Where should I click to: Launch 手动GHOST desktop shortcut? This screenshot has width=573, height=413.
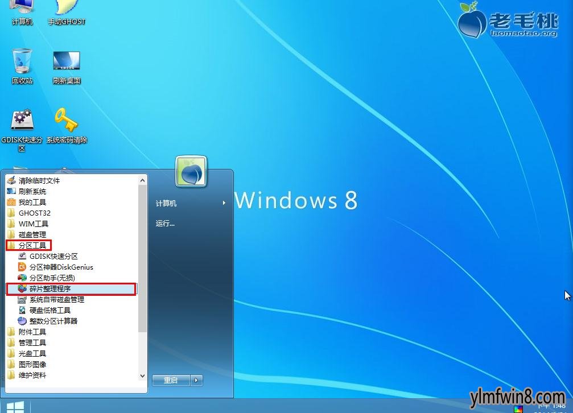point(67,13)
